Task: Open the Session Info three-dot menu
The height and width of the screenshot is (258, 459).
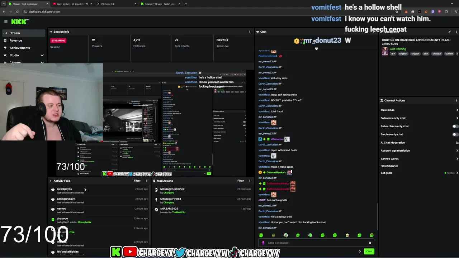Action: click(x=250, y=32)
